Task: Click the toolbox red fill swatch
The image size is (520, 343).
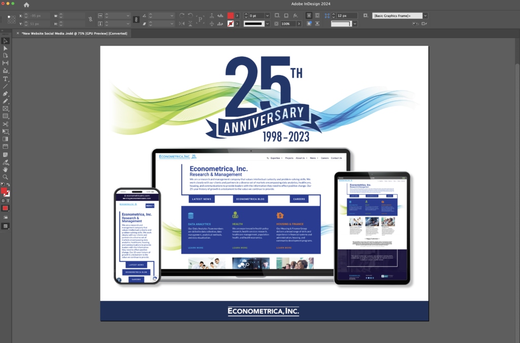Action: pyautogui.click(x=4, y=191)
